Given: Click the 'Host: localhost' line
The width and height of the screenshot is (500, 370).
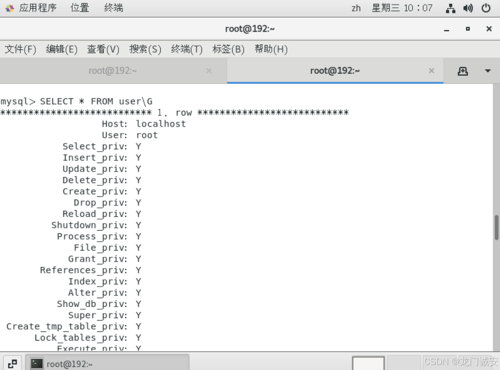Looking at the screenshot, I should point(144,124).
